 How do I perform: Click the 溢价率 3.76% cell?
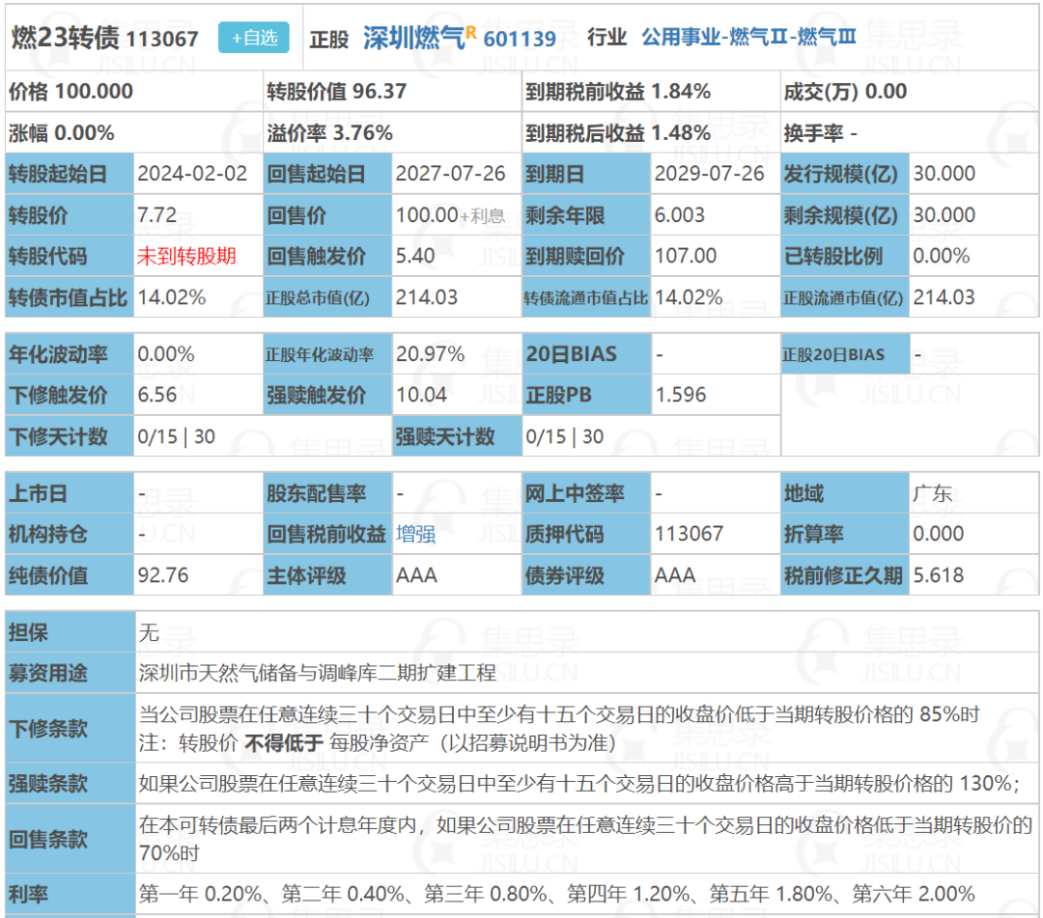pyautogui.click(x=392, y=133)
